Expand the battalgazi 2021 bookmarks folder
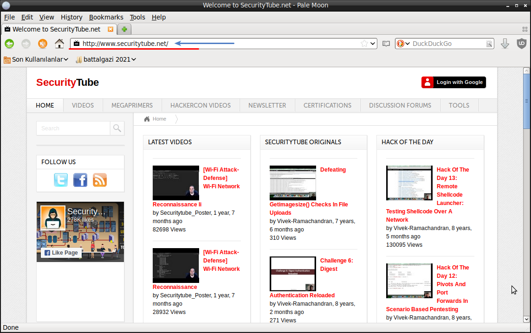The width and height of the screenshot is (531, 333). (x=106, y=59)
